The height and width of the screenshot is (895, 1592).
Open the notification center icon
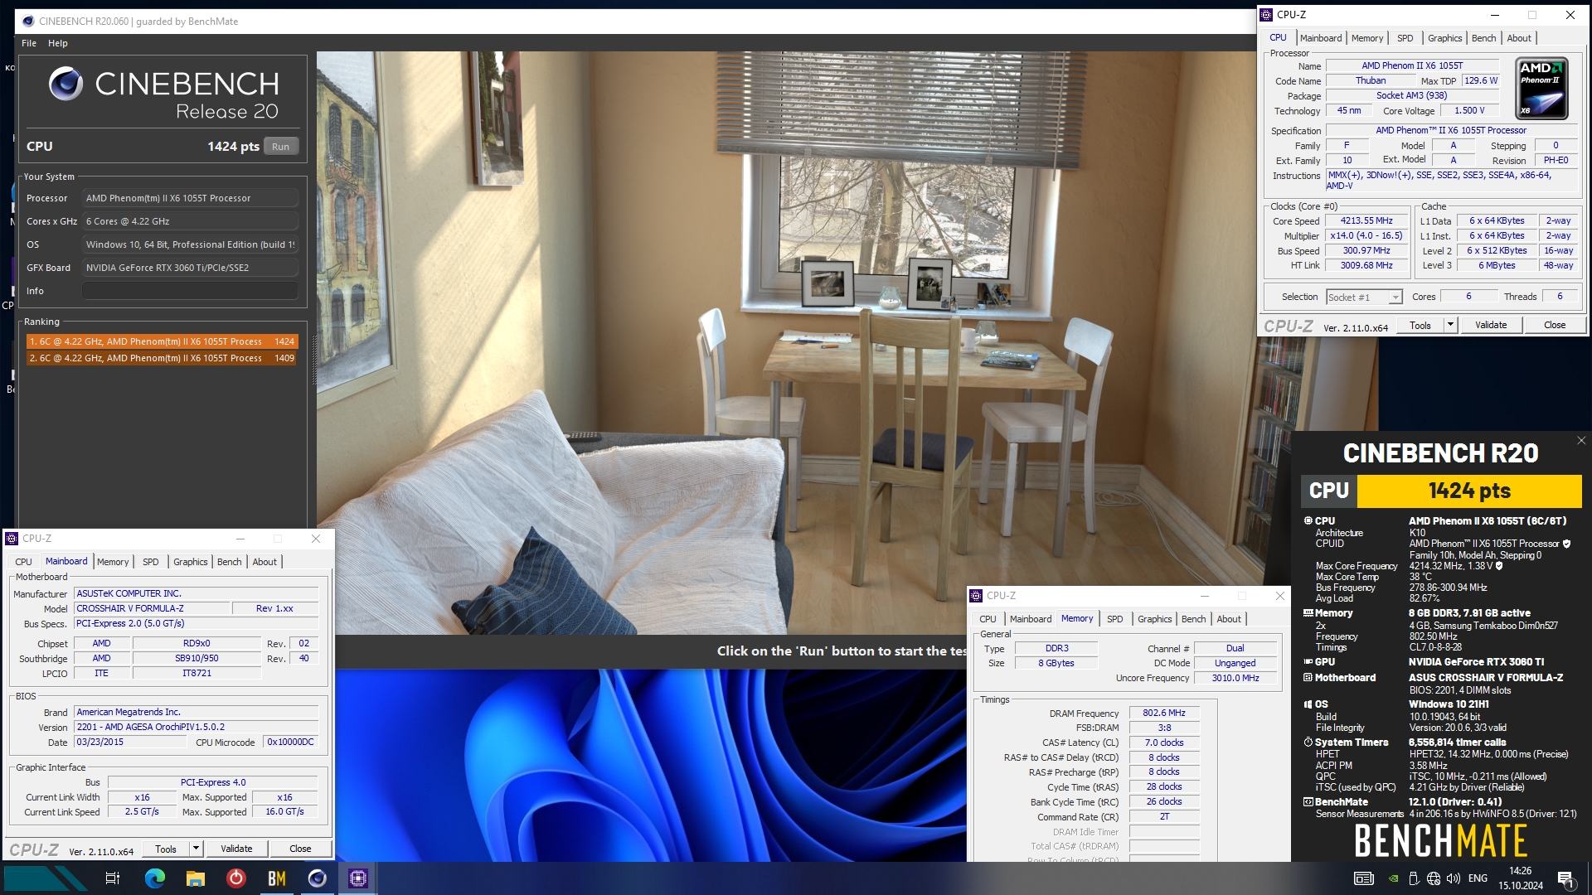click(x=1565, y=879)
